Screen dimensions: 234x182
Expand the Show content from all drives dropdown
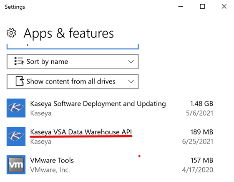coord(73,81)
